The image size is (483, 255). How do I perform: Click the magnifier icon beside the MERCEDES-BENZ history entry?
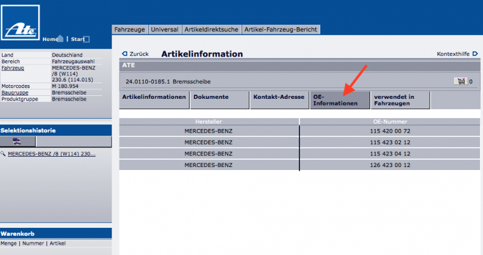(4, 154)
